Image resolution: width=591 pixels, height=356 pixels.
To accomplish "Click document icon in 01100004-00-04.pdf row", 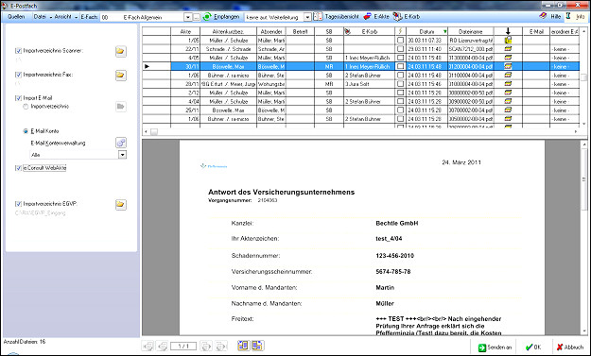I will (508, 75).
